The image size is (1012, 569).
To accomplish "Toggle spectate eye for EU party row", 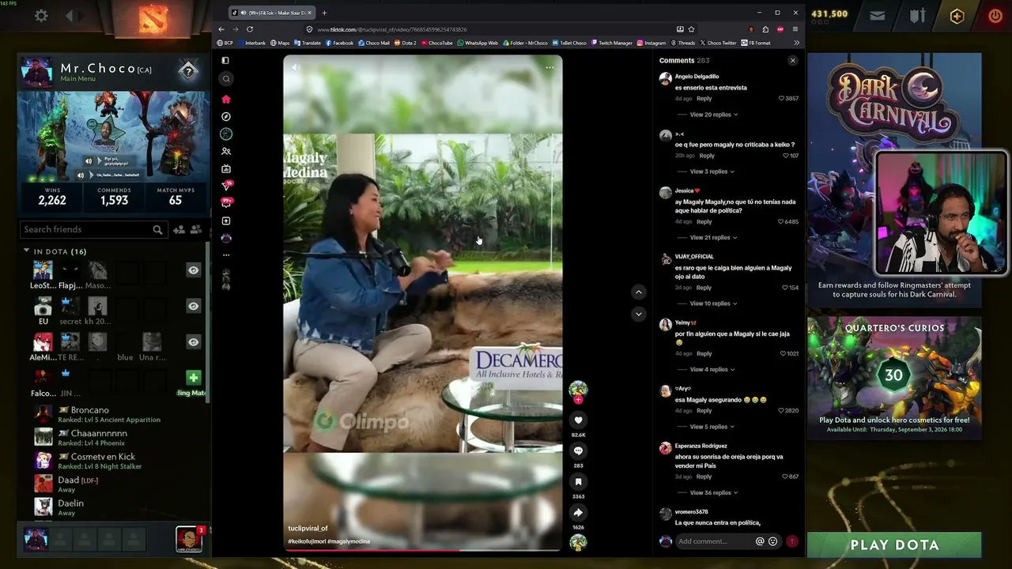I will click(194, 306).
